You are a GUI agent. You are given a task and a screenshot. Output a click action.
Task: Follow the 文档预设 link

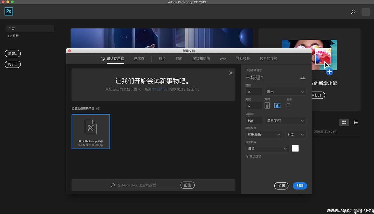pos(159,90)
